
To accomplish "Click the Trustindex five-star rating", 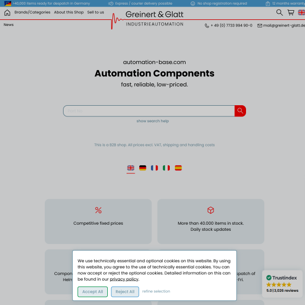I will click(279, 285).
